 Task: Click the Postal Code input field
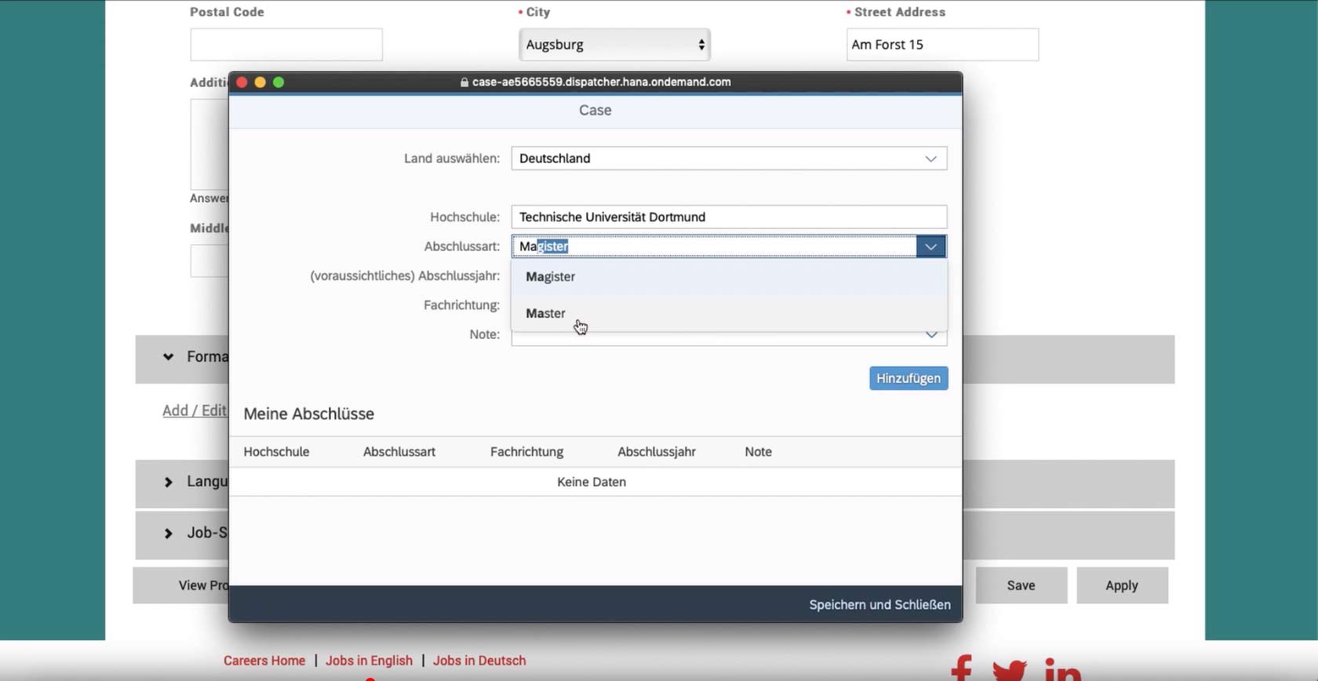click(286, 45)
